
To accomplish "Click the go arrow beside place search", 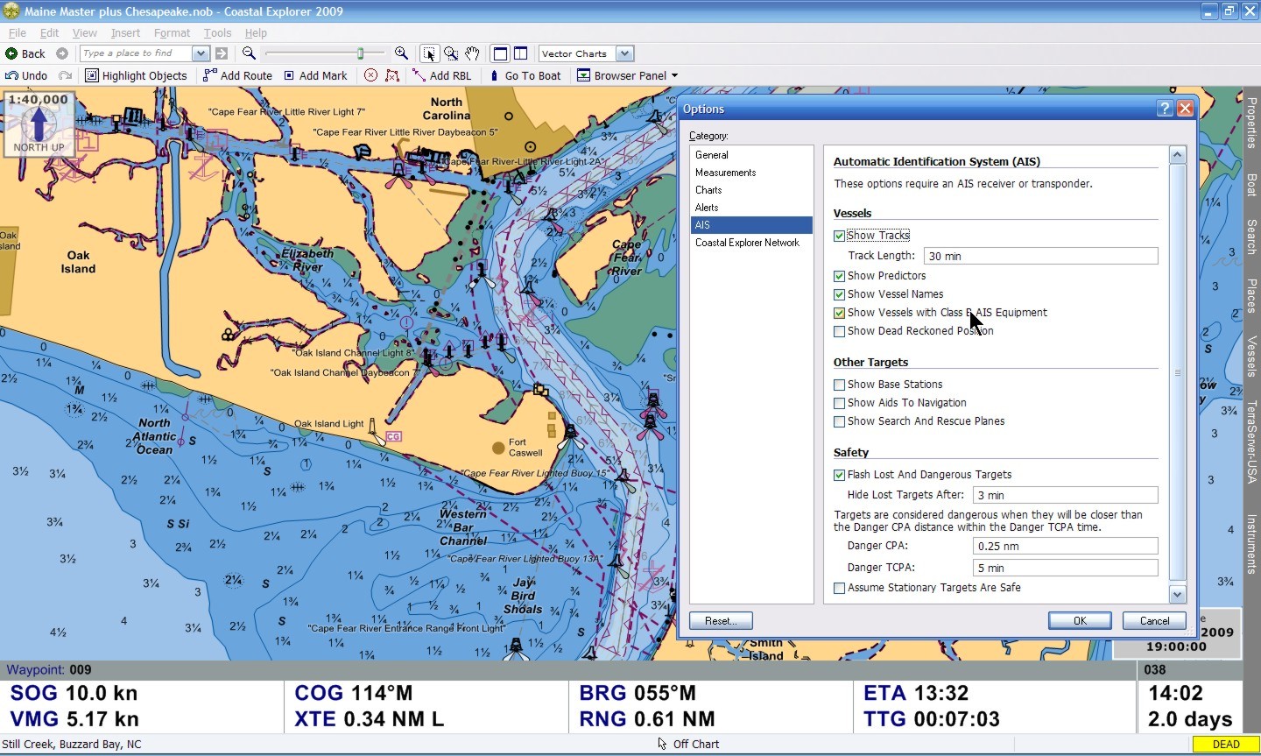I will pos(222,53).
